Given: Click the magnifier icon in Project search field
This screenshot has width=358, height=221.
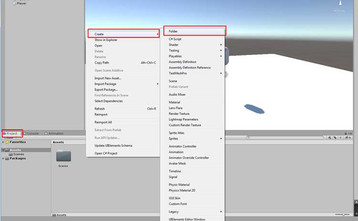Looking at the screenshot, I should pos(248,137).
